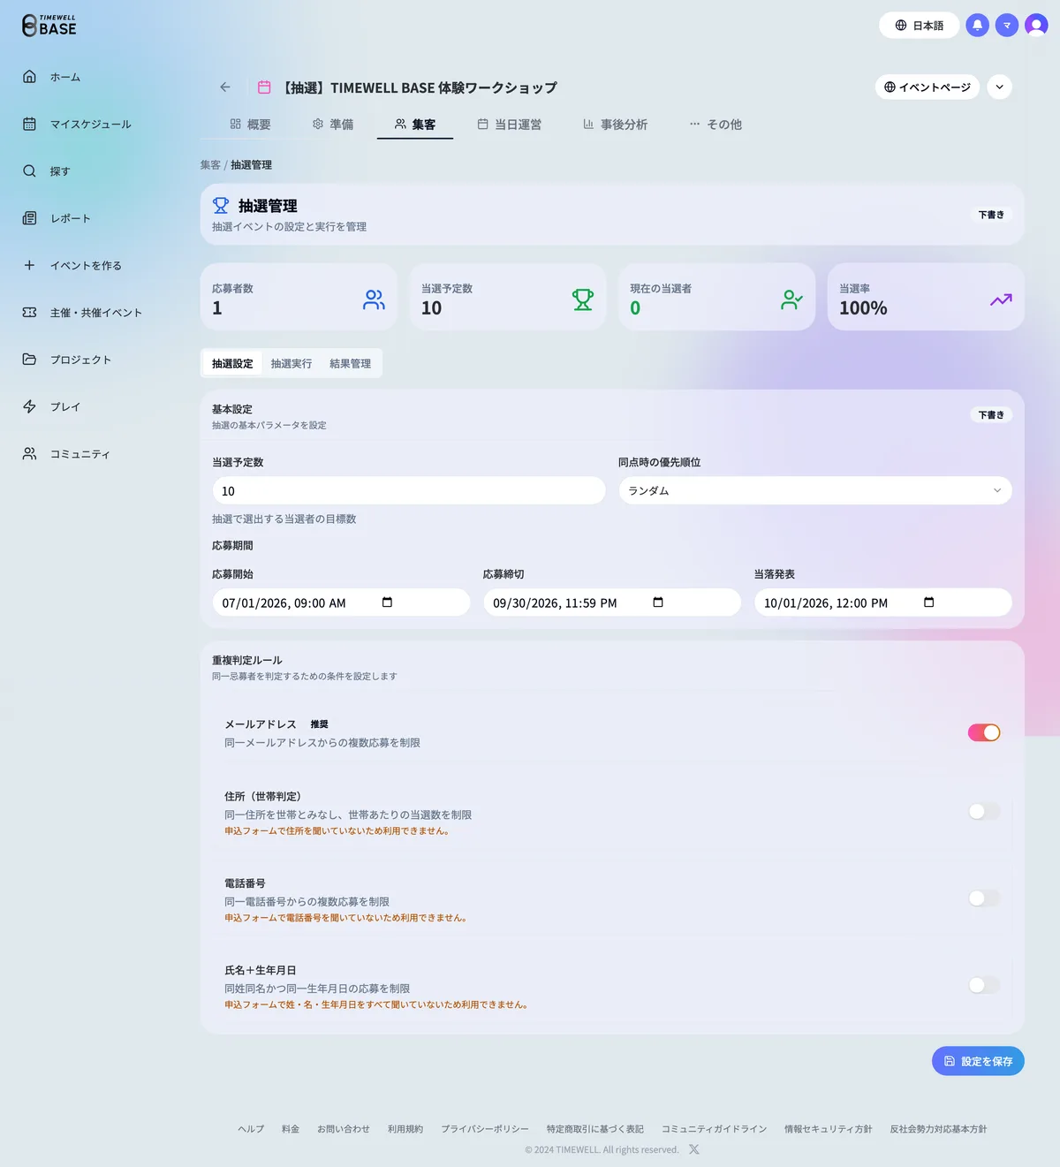Go back with the left arrow
The width and height of the screenshot is (1060, 1167).
click(x=225, y=87)
